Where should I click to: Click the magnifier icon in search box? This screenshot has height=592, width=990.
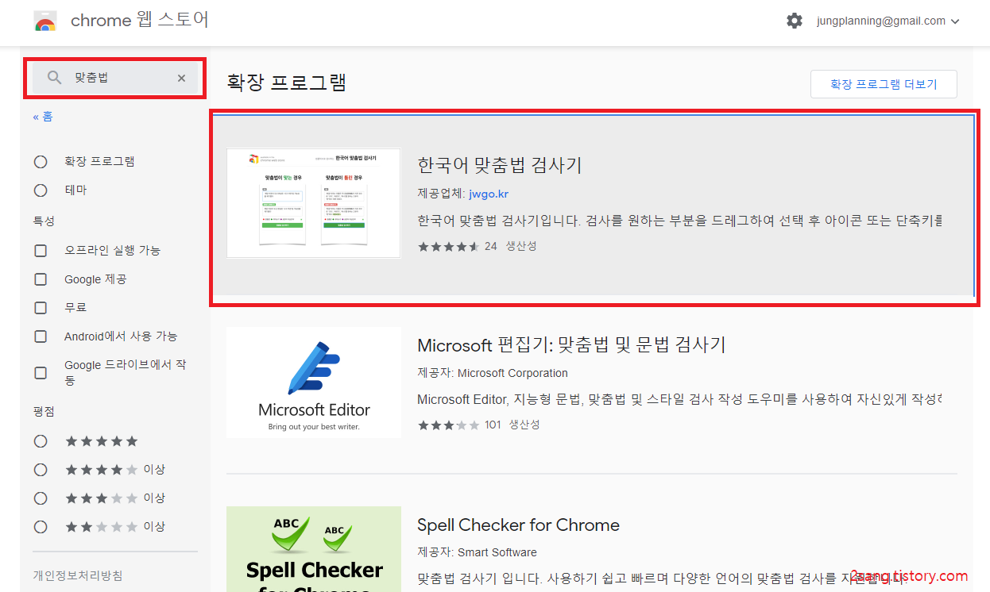(55, 78)
